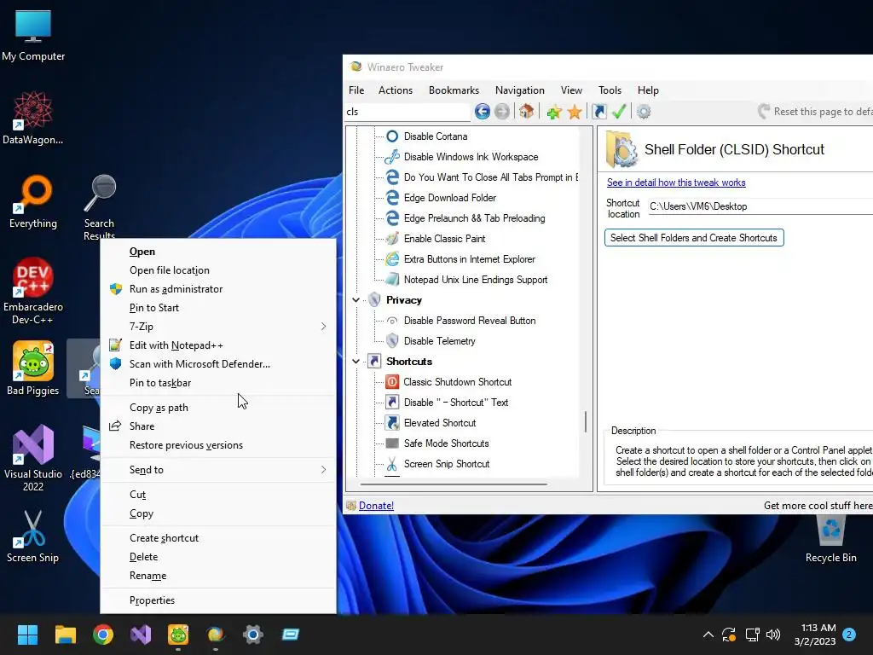Screen dimensions: 873x655
Task: Open settings gear icon in Winaero toolbar
Action: coord(644,112)
